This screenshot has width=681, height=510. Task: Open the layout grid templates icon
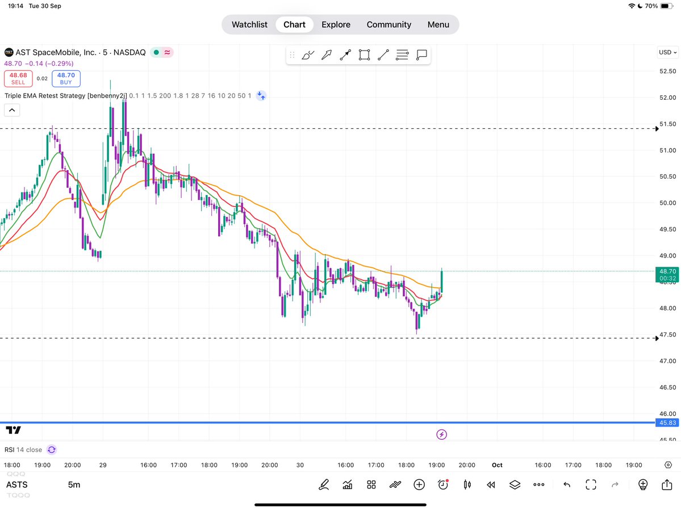pos(371,485)
